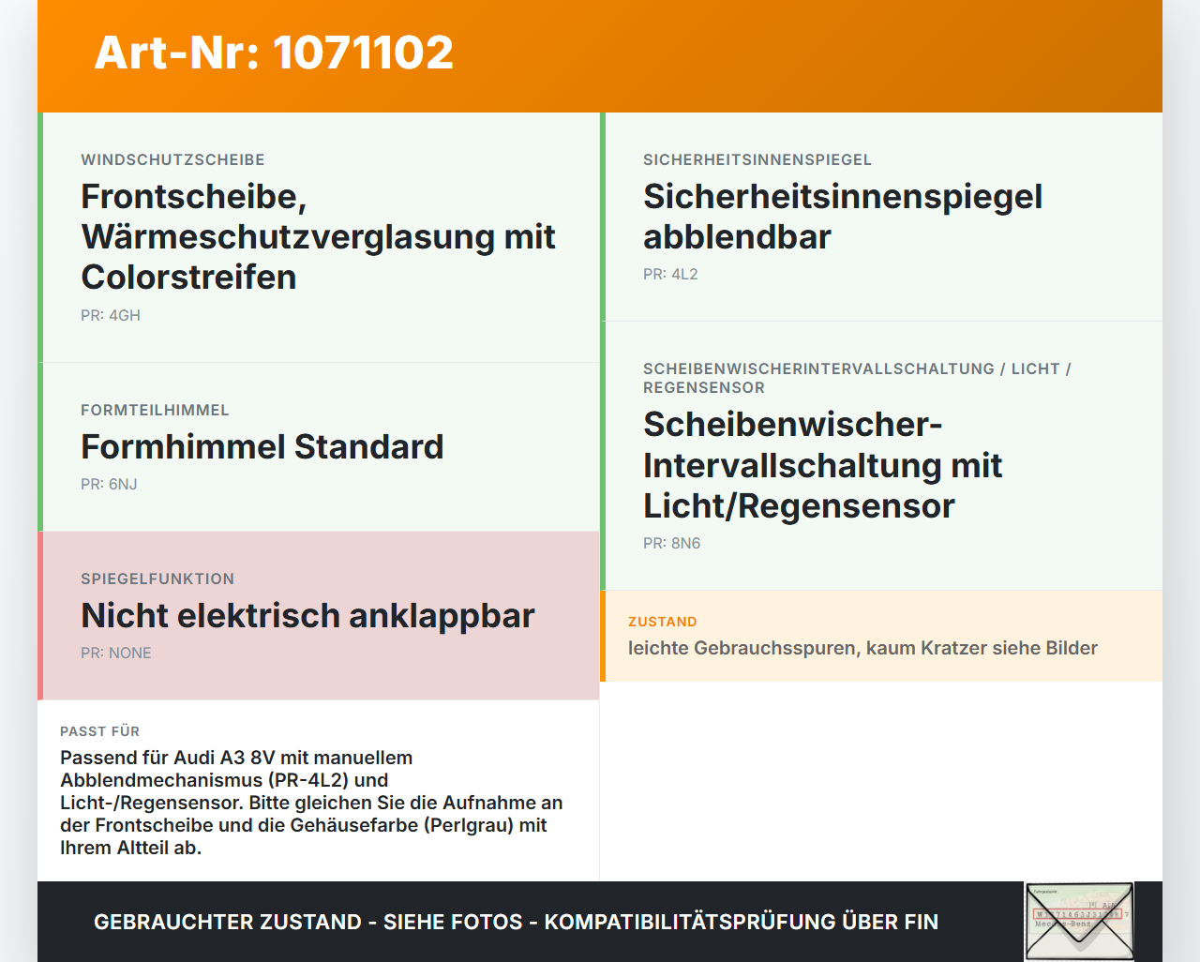Select the WINDSCHUTZSCHEIBE category label
The height and width of the screenshot is (962, 1200).
point(172,159)
